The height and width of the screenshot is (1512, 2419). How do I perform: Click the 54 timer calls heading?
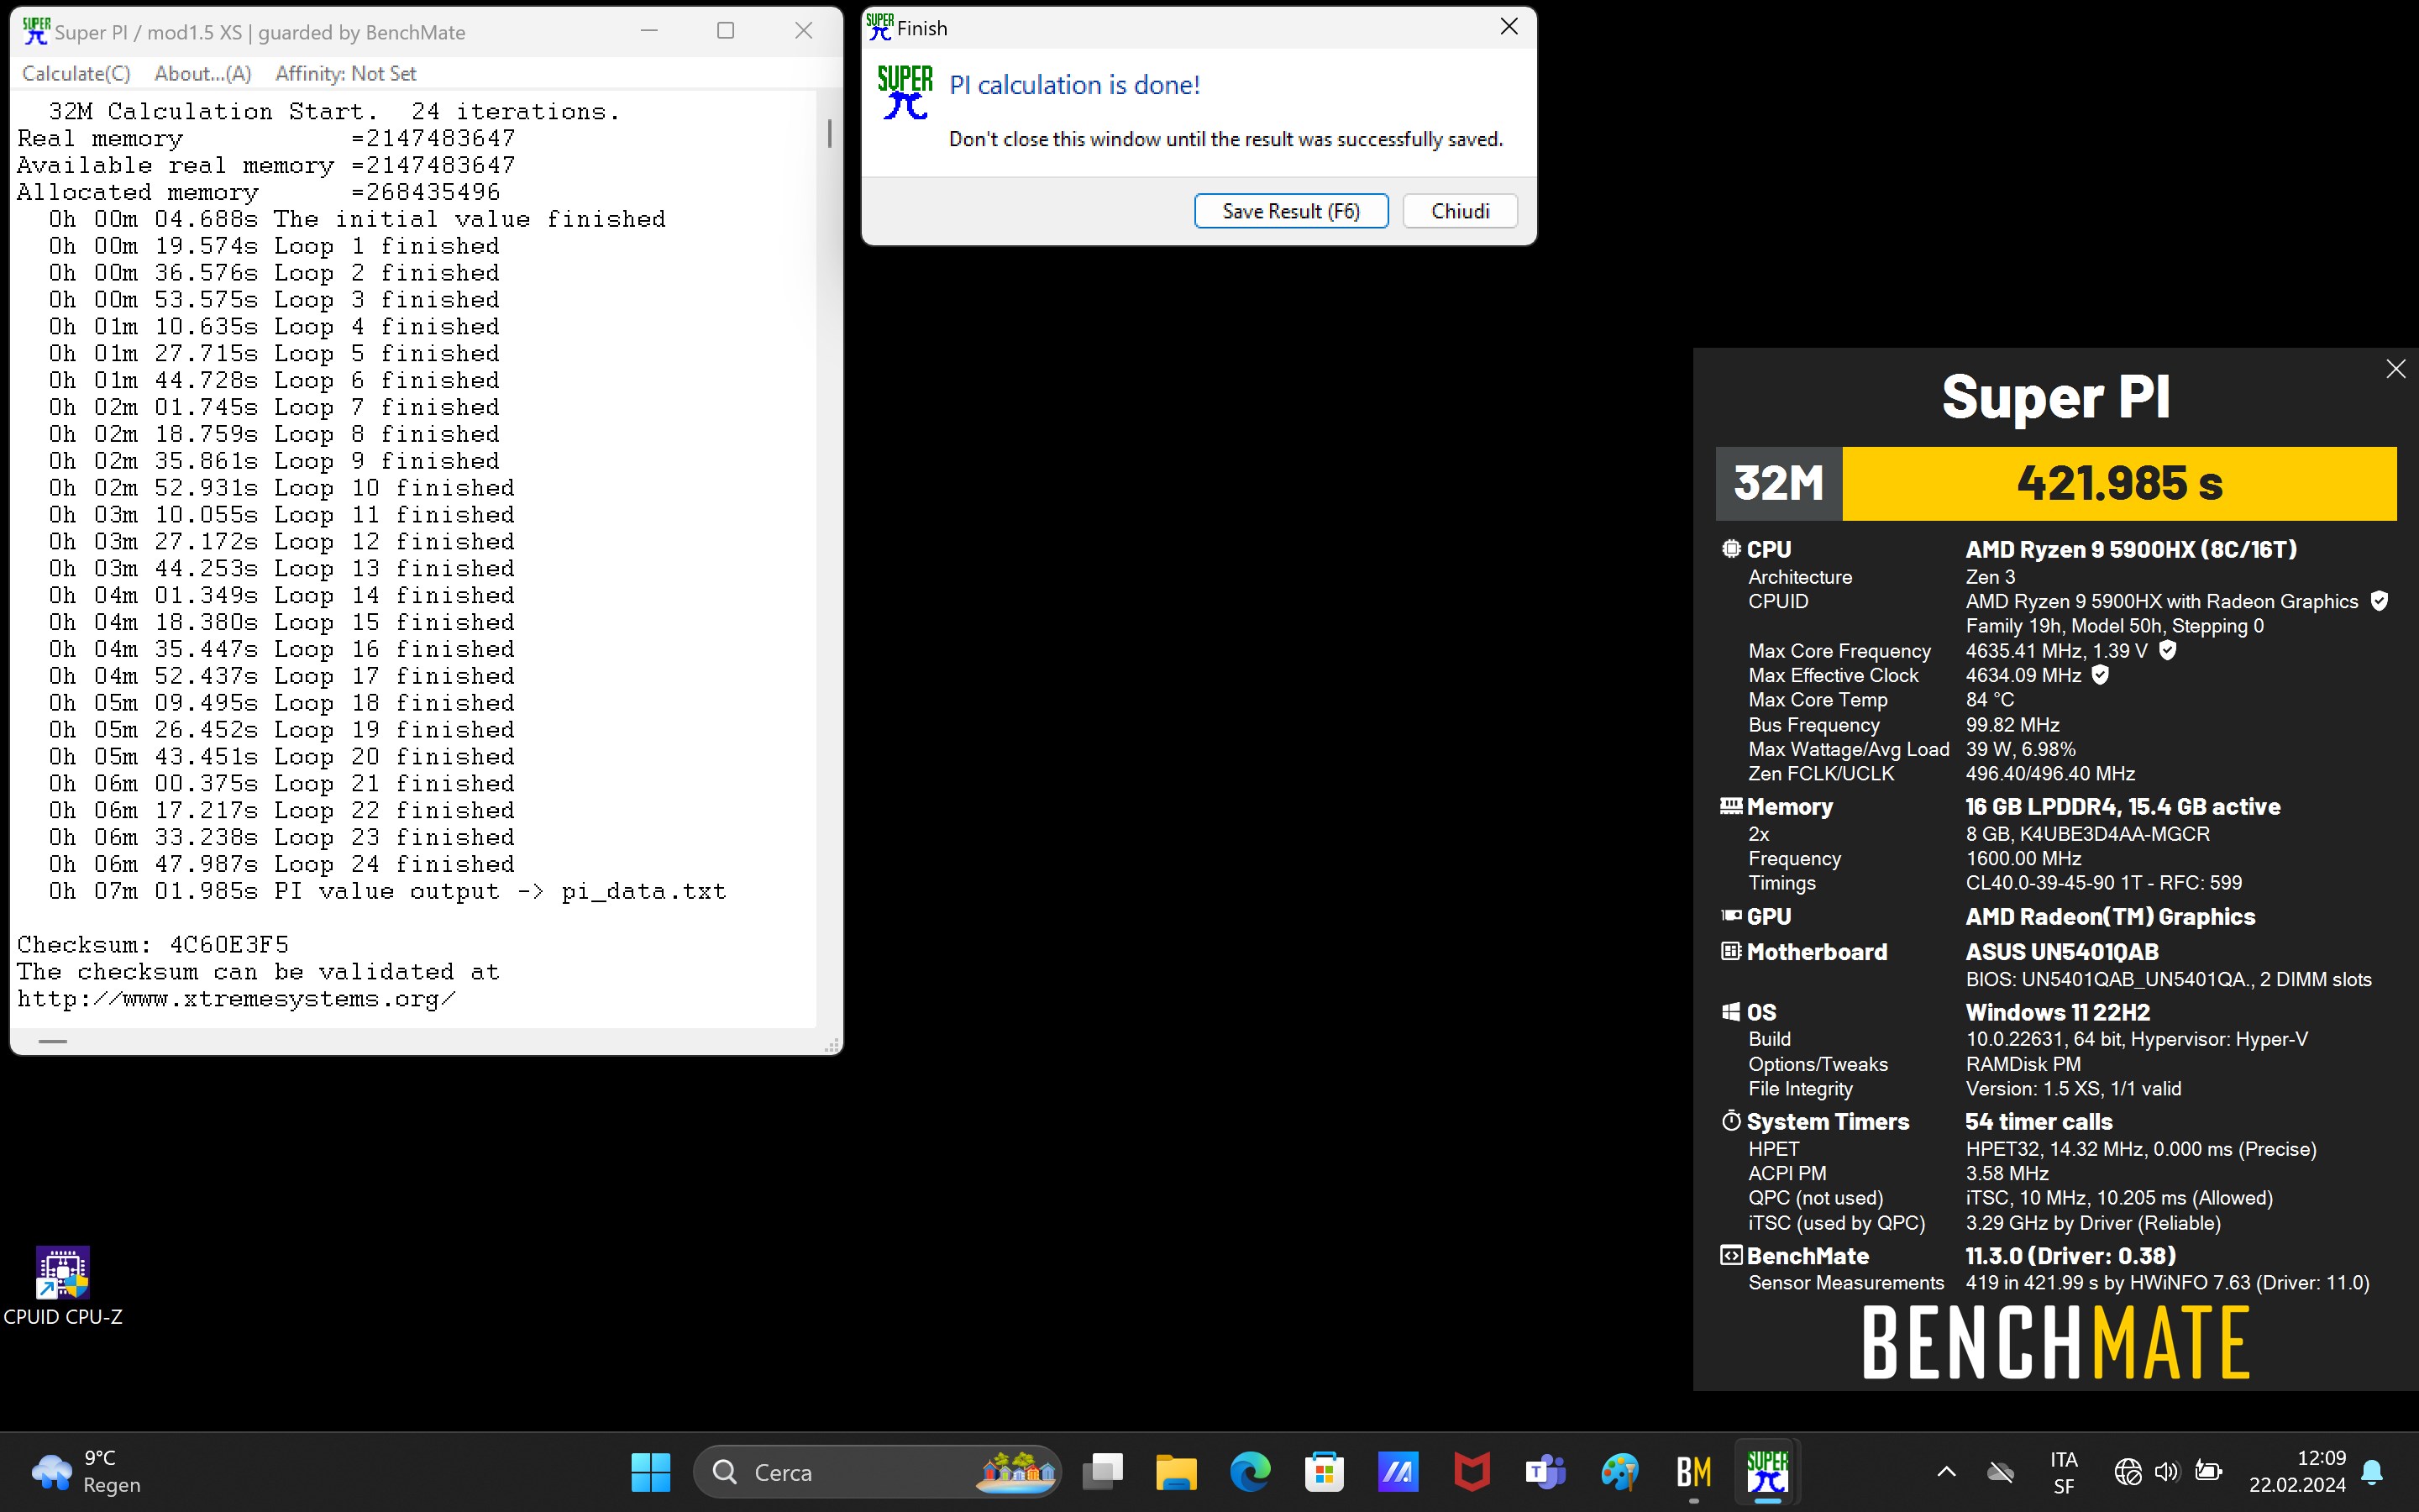[x=2039, y=1121]
